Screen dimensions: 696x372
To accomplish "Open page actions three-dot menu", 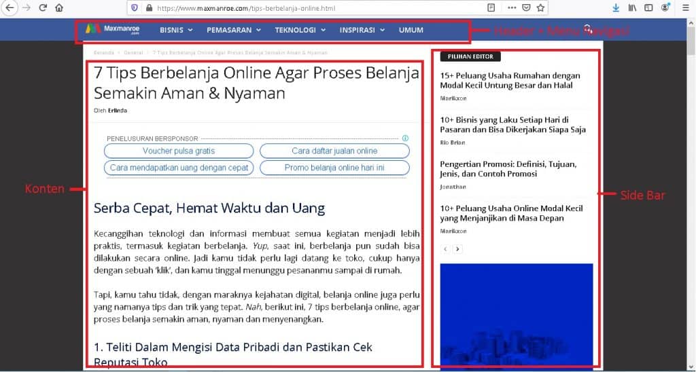I will point(512,7).
